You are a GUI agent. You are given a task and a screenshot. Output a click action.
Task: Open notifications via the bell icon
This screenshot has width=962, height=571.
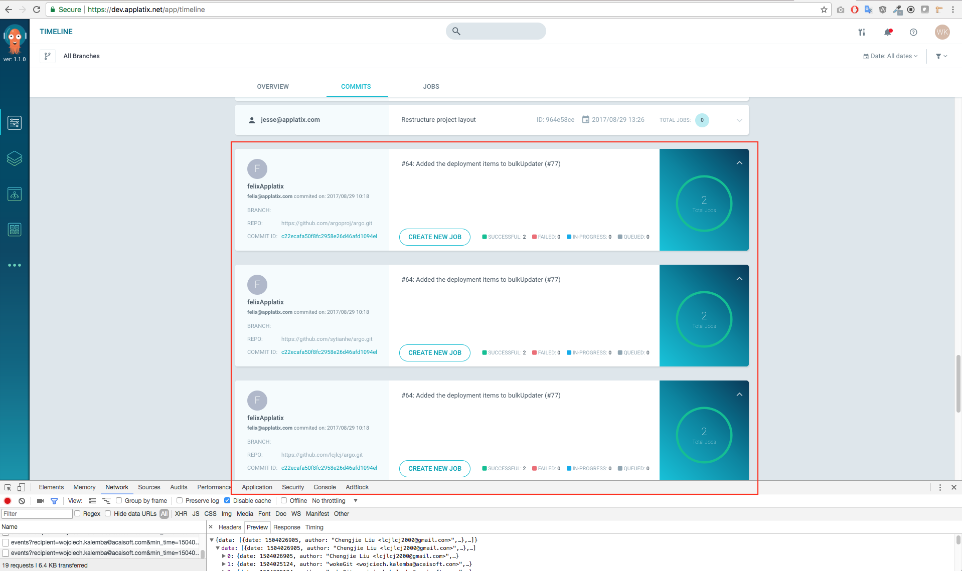coord(888,32)
